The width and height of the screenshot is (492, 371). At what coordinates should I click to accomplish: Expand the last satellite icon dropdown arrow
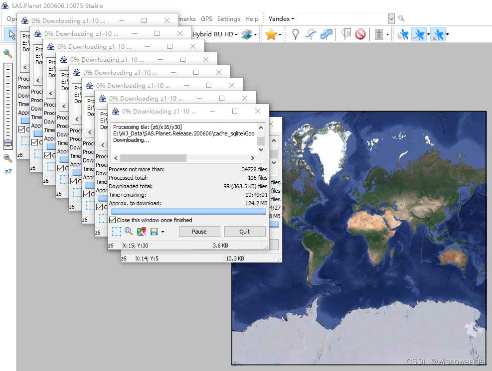point(448,34)
